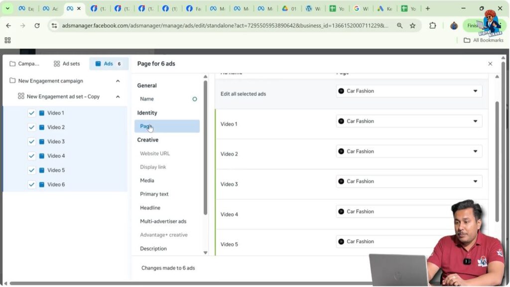Click the zoom magnifier icon in address bar
510x287 pixels.
[399, 25]
